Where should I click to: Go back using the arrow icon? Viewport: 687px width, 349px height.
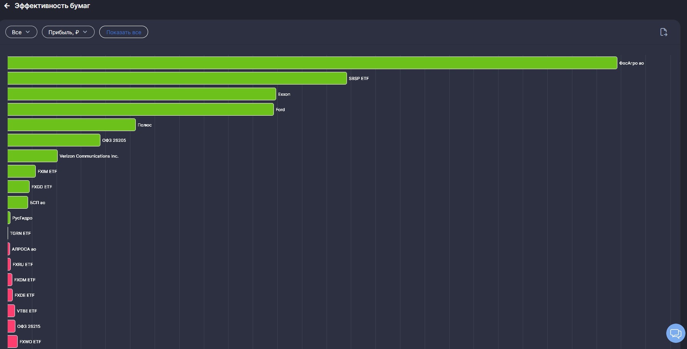[x=7, y=6]
